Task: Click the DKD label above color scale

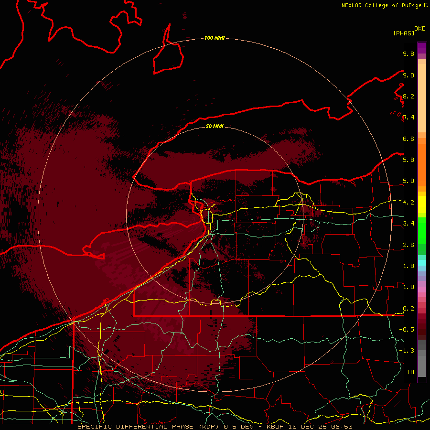Action: tap(420, 29)
